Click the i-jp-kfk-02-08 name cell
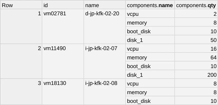 105,92
